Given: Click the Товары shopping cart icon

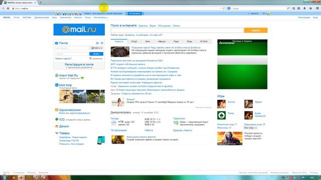Looking at the screenshot, I should 57,133.
